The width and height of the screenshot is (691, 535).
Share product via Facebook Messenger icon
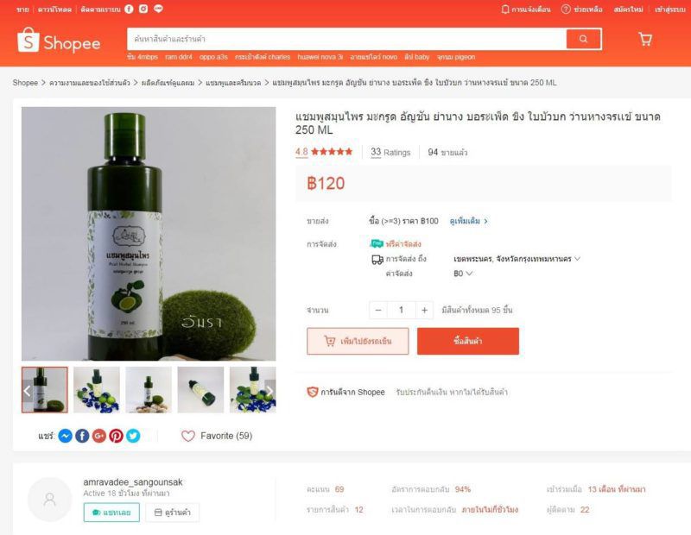pyautogui.click(x=66, y=436)
